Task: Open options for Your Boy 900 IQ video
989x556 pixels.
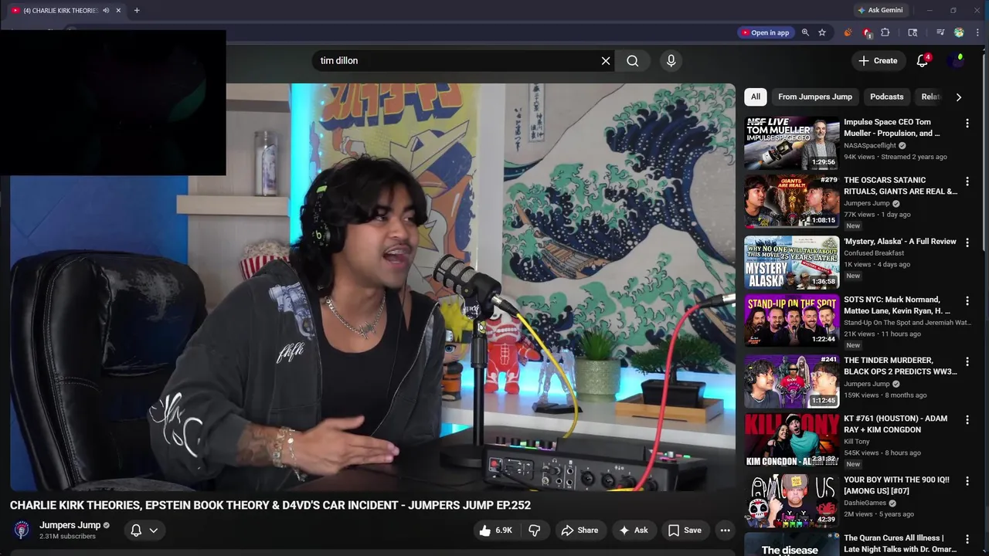Action: coord(967,481)
